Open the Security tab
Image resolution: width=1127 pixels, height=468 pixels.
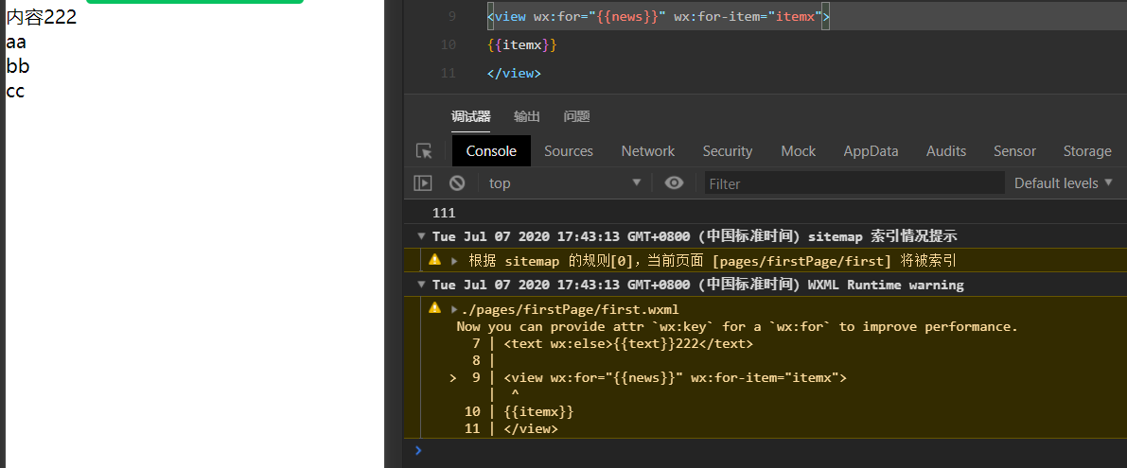click(x=728, y=151)
